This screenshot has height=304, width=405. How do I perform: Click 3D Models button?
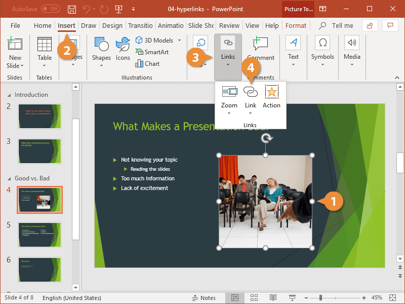tap(154, 41)
